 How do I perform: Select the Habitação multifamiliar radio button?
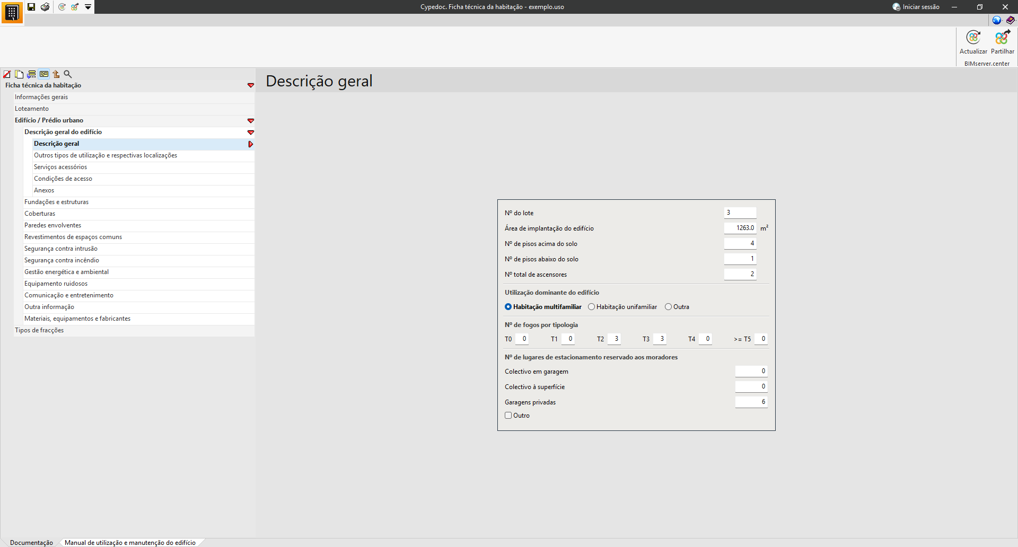click(x=508, y=307)
